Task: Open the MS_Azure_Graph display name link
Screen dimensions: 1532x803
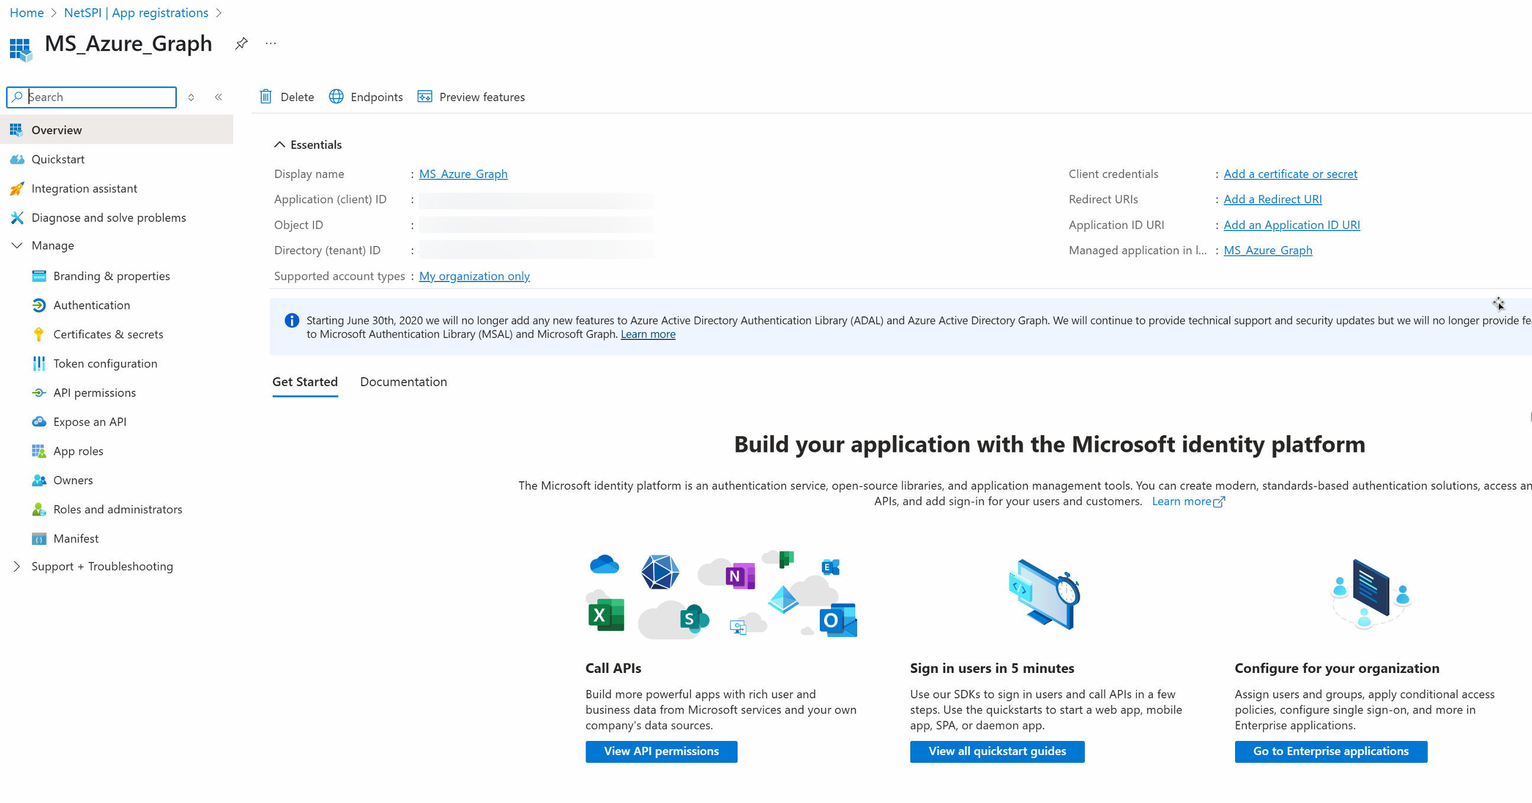Action: [463, 174]
